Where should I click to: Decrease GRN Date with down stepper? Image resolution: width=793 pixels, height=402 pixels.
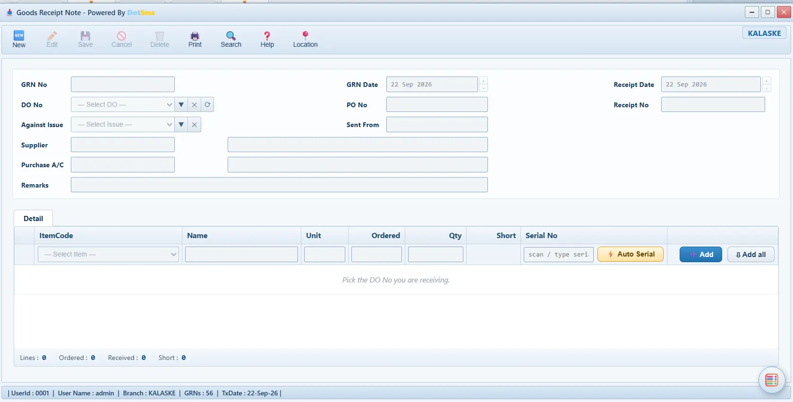pyautogui.click(x=483, y=88)
